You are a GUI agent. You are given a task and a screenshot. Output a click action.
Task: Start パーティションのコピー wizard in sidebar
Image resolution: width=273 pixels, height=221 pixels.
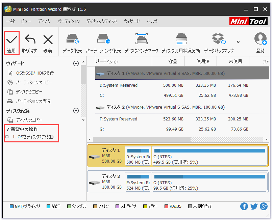pos(30,82)
